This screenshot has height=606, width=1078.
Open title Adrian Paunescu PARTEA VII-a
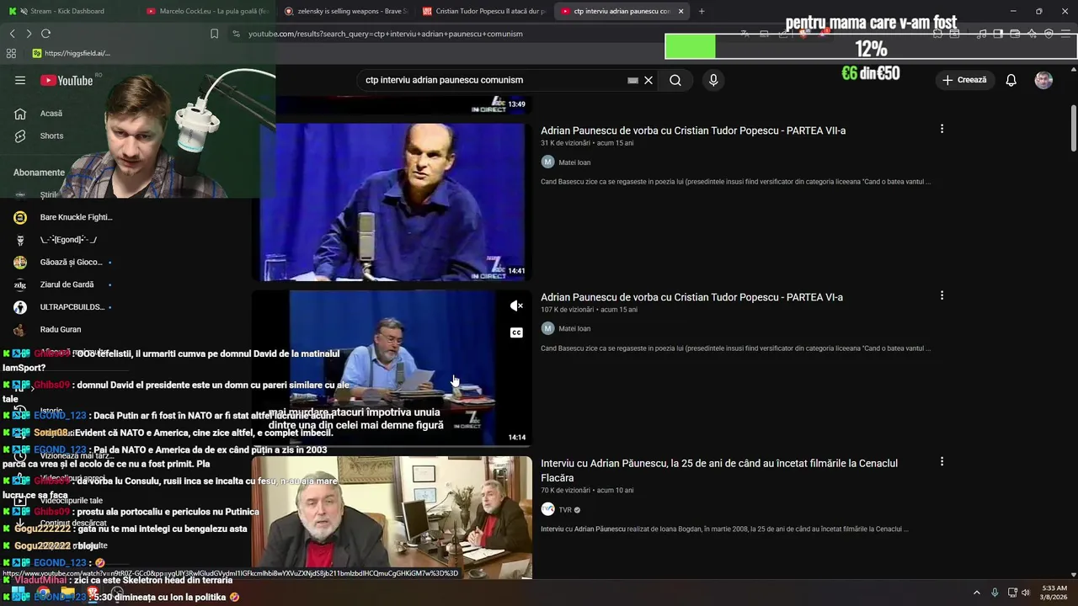click(693, 130)
